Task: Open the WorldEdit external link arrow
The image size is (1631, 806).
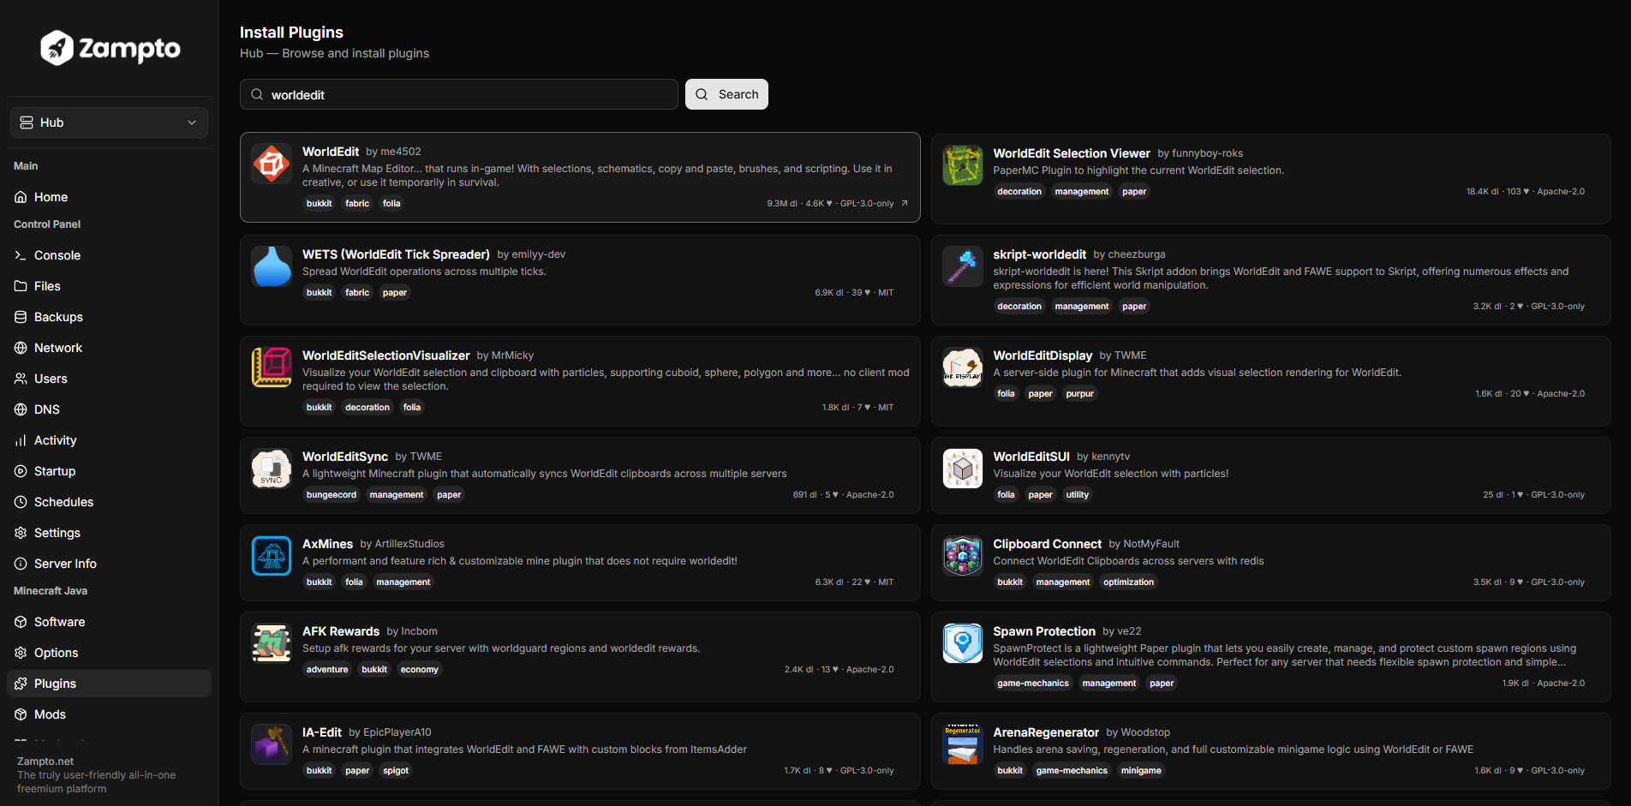Action: coord(905,204)
